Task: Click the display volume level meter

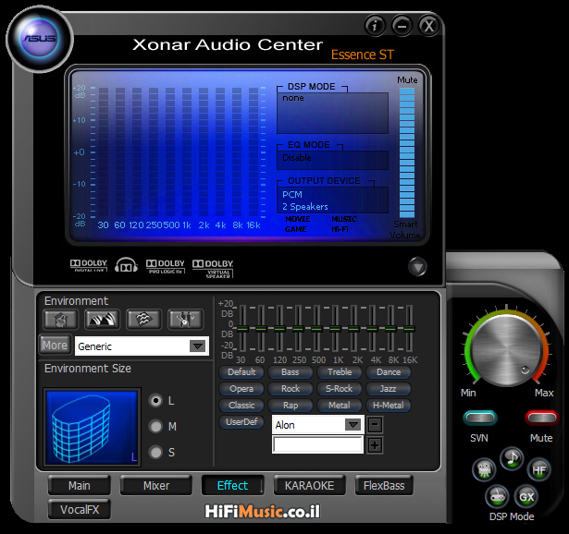Action: tap(407, 152)
